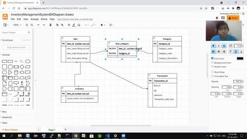Align text to bottom vertically
The width and height of the screenshot is (247, 139).
point(241,51)
